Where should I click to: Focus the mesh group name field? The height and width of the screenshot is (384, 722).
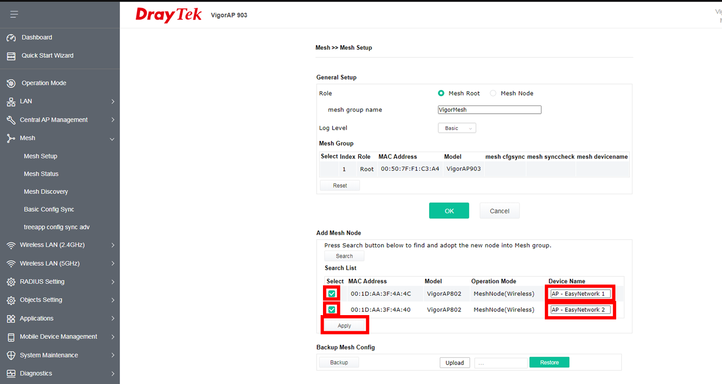(490, 110)
